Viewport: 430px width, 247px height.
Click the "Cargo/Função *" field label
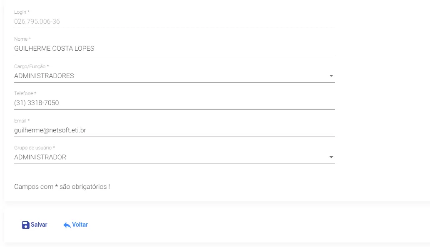point(31,66)
